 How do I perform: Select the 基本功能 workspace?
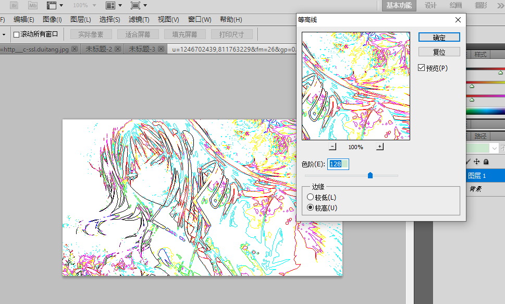coord(399,6)
